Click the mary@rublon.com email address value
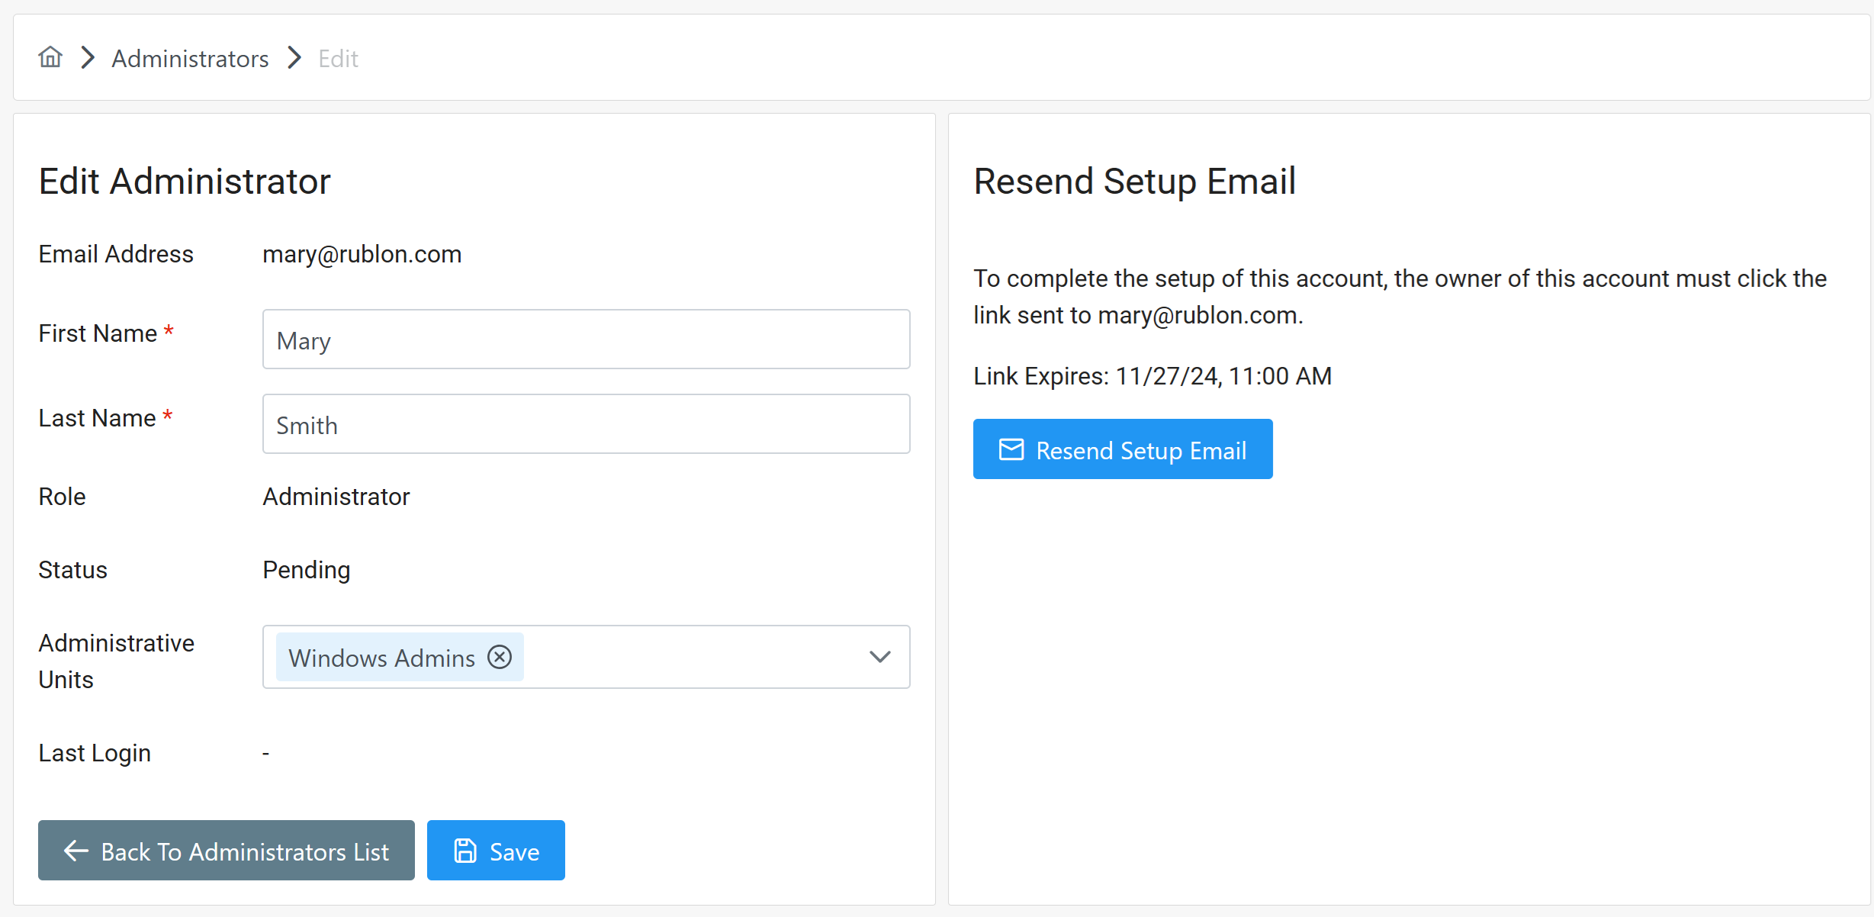 coord(362,254)
